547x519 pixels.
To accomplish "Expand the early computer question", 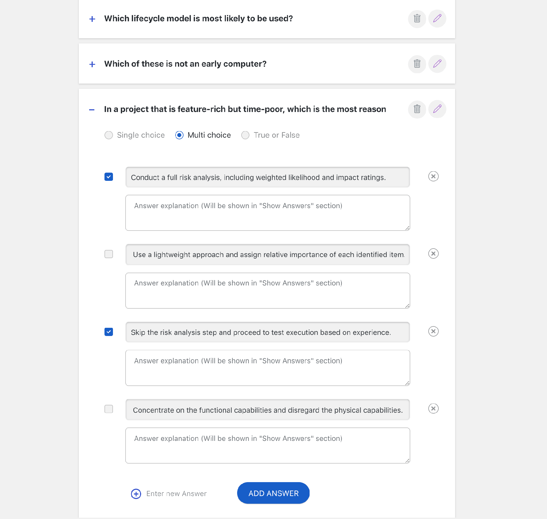I will (92, 64).
